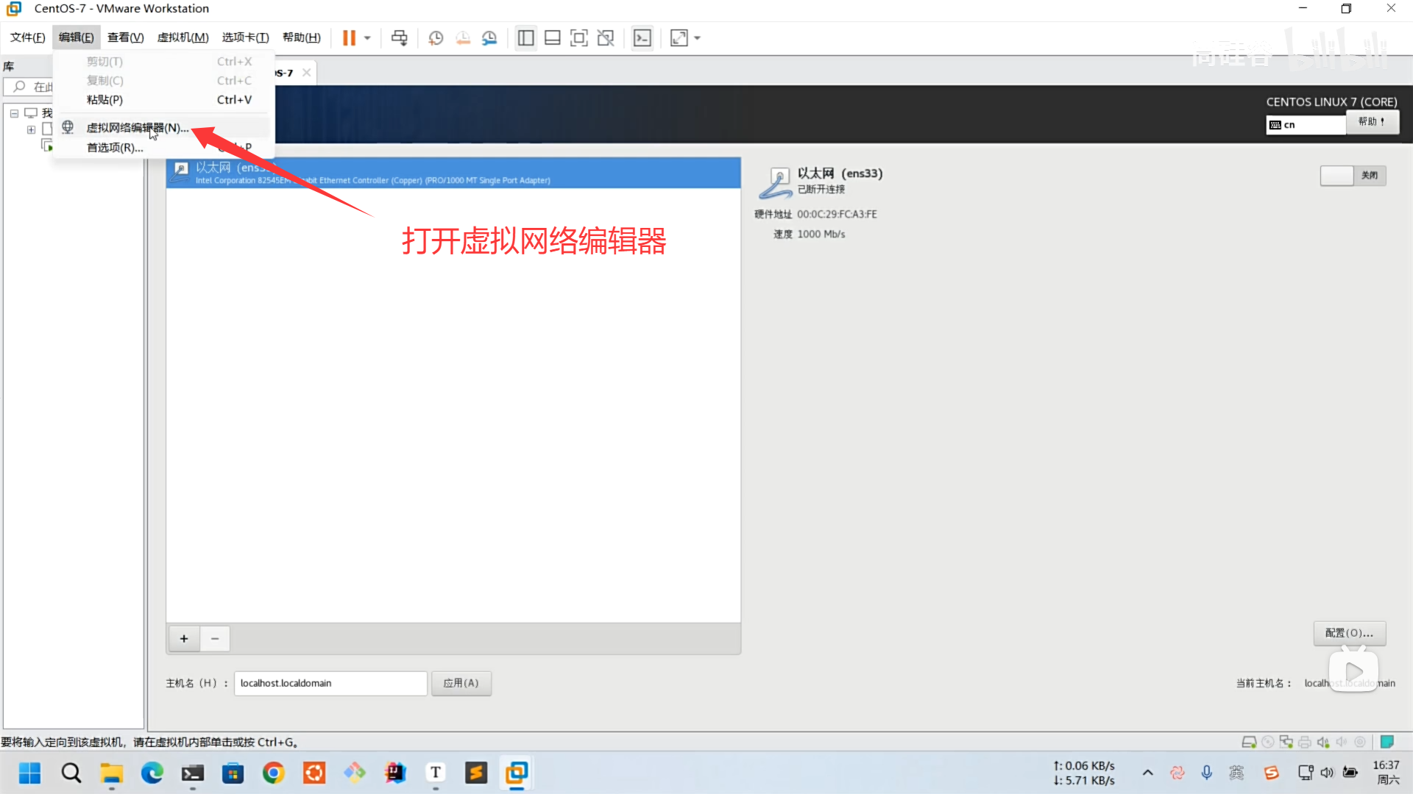Click the hostname input field
The image size is (1413, 794).
click(x=330, y=683)
